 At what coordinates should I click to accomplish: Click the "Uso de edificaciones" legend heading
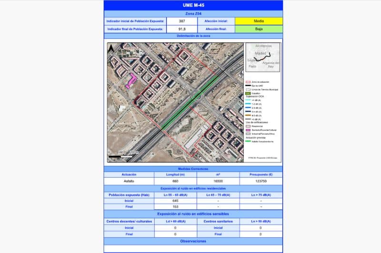tap(257, 122)
